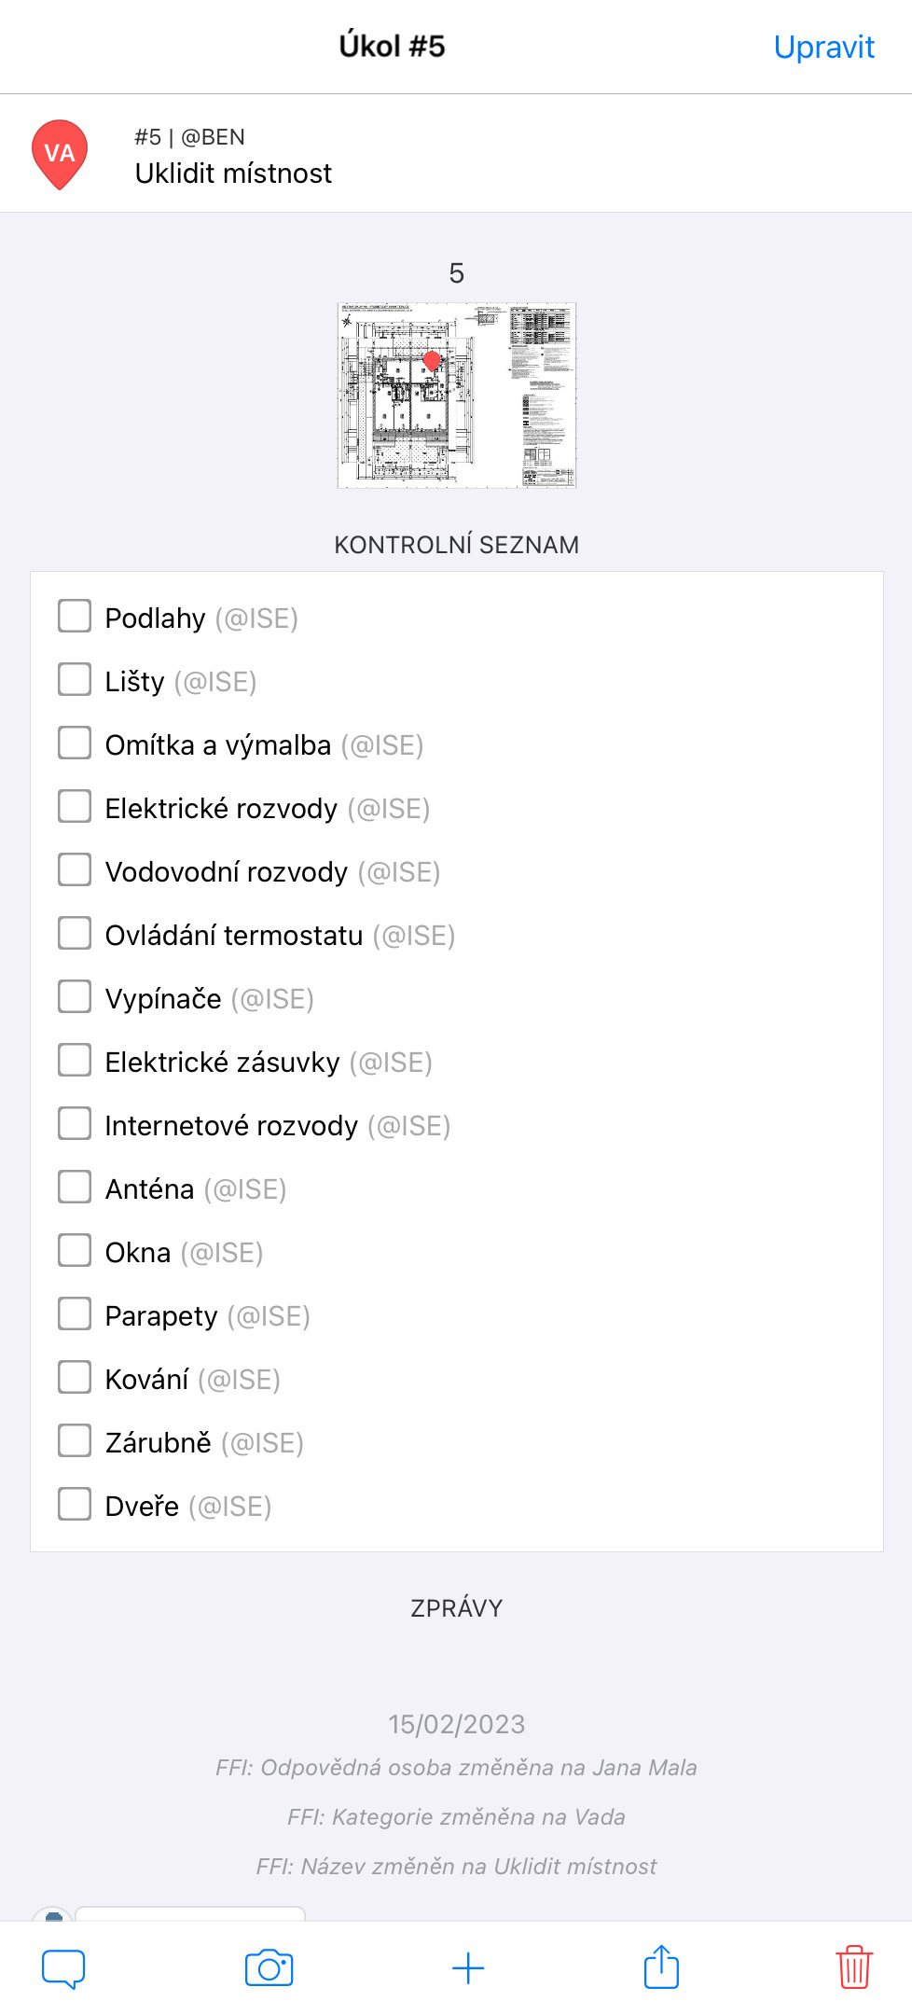Screen dimensions: 912x2015
Task: Tick the Dveře checkbox
Action: pos(75,1504)
